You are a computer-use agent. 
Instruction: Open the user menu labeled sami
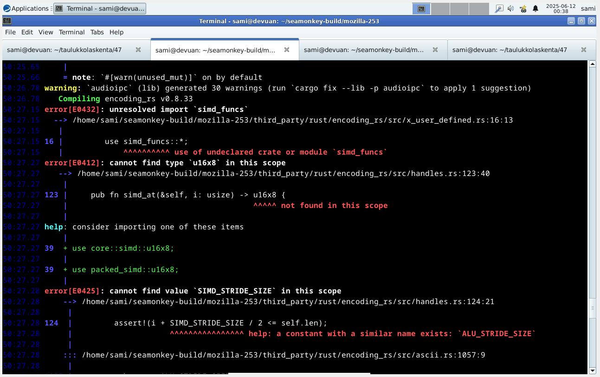point(587,8)
